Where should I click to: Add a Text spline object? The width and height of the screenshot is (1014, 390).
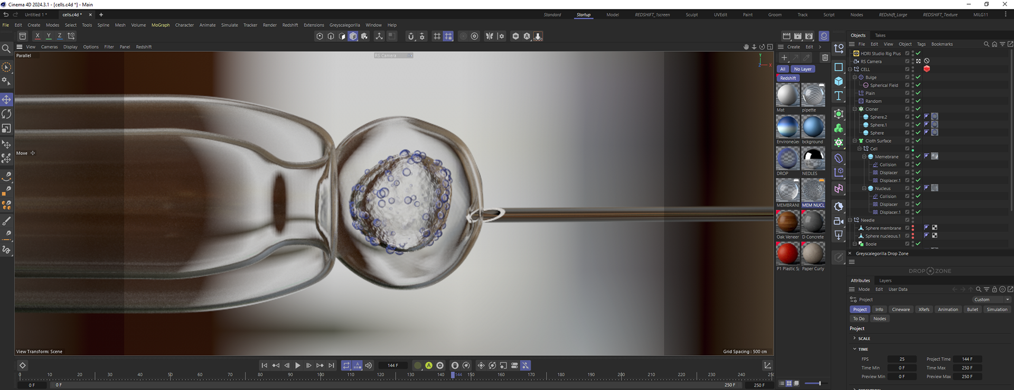coord(839,96)
